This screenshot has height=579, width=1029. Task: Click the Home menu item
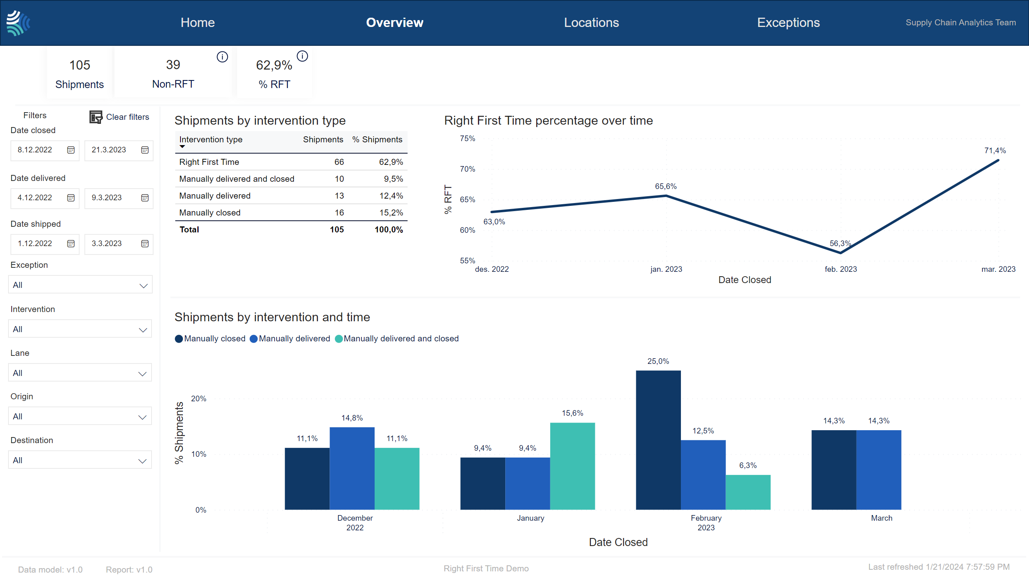197,23
